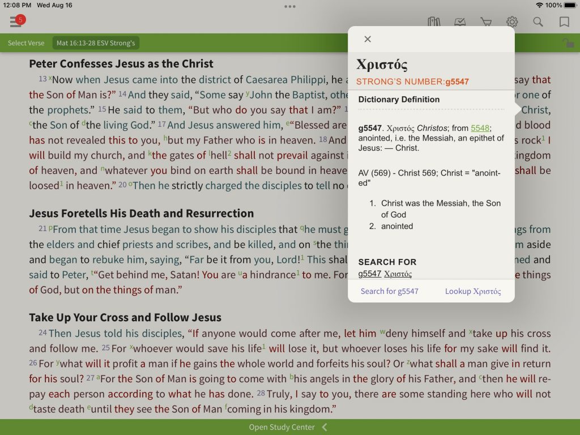580x435 pixels.
Task: Tap verse number 26
Action: coord(33,363)
